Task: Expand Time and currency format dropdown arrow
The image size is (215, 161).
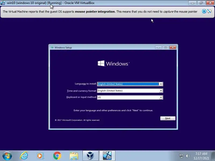Action: point(161,91)
